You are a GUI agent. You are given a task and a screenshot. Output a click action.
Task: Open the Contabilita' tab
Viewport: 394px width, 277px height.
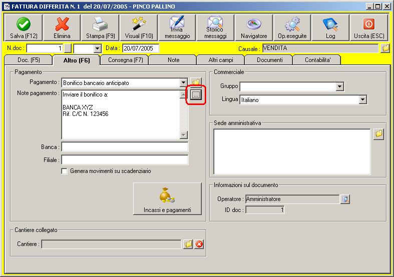tap(317, 60)
